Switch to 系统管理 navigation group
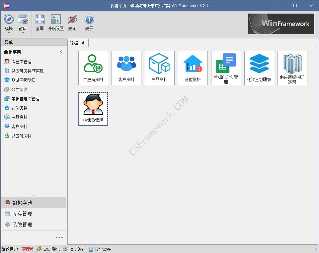319x253 pixels. click(22, 225)
